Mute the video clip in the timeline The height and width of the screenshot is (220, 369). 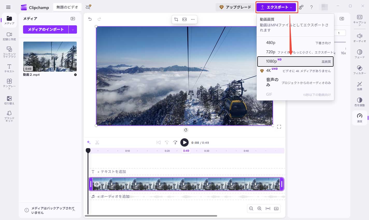click(96, 184)
